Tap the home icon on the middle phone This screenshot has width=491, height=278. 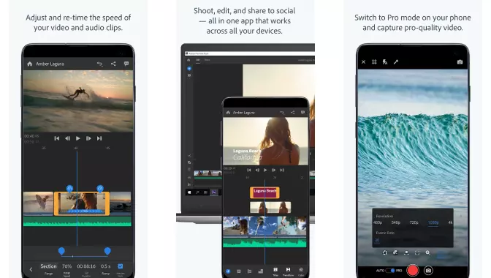point(228,113)
